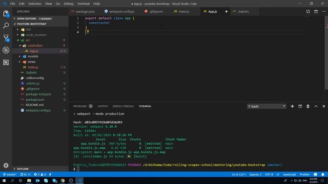Viewport: 328px width, 184px height.
Task: Synchronize changes in status bar
Action: 25,174
